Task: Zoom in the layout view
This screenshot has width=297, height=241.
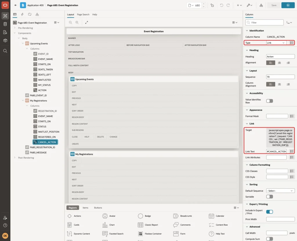Action: pos(77,22)
